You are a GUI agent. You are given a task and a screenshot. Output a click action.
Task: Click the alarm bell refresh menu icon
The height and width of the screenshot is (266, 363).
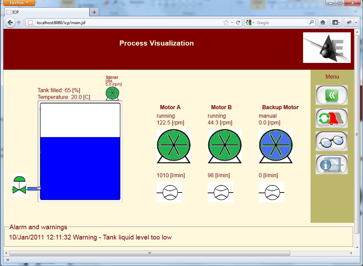(332, 118)
